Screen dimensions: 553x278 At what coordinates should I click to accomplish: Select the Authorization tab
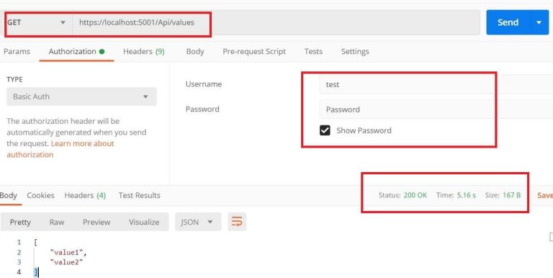76,52
